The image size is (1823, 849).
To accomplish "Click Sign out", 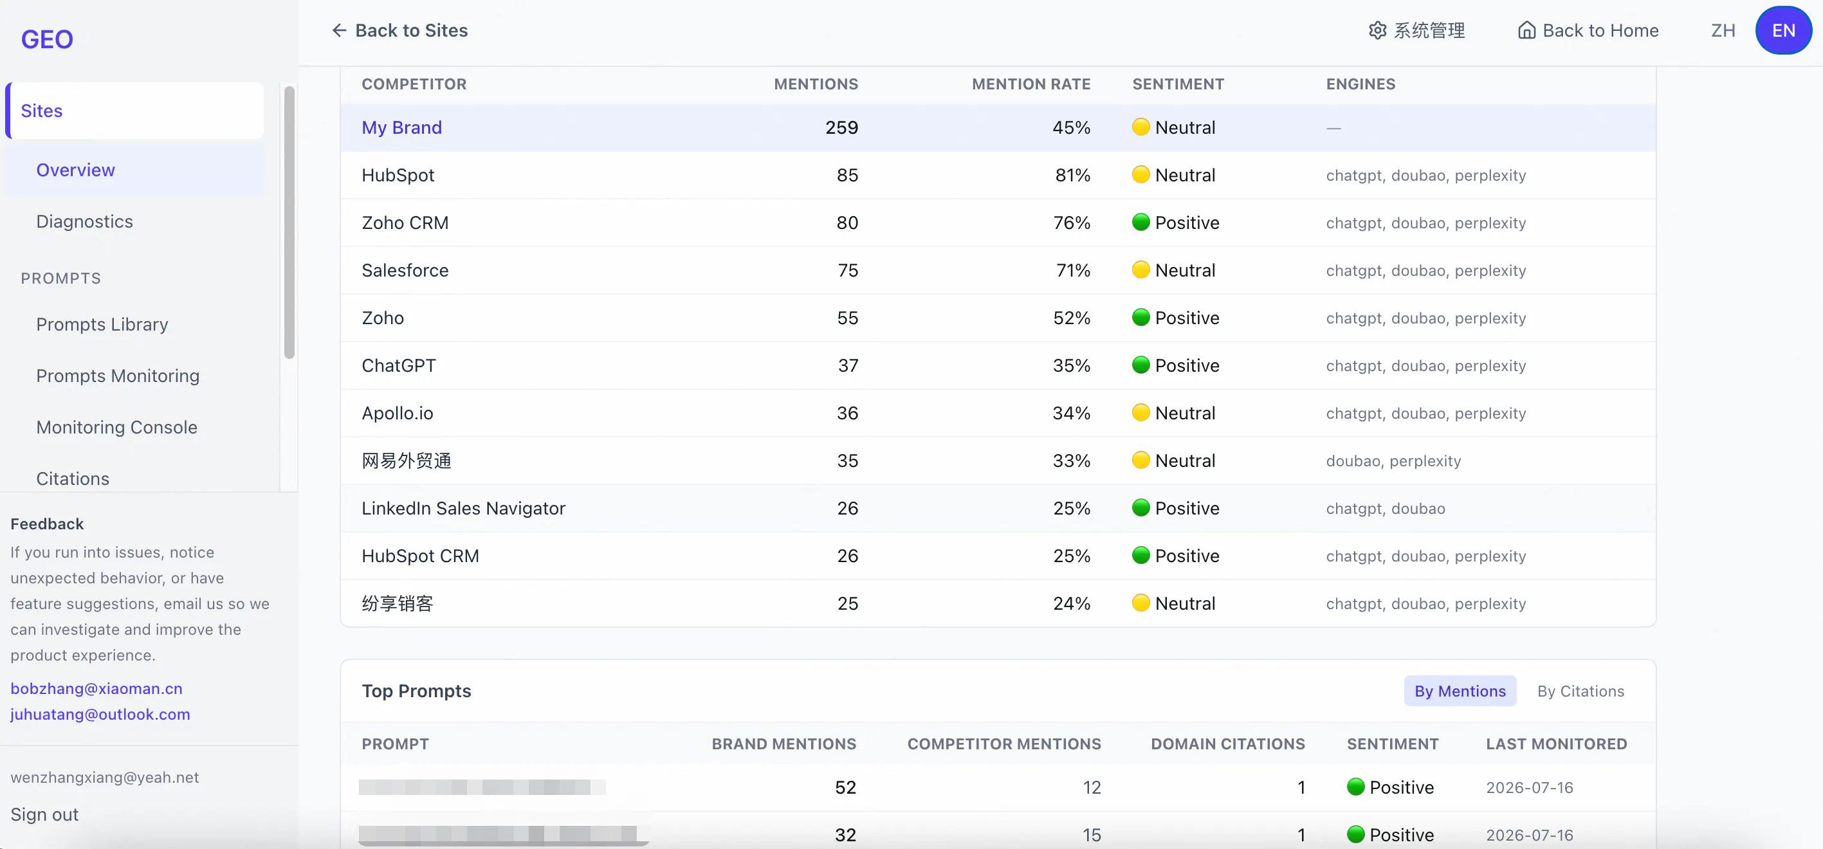I will (44, 814).
